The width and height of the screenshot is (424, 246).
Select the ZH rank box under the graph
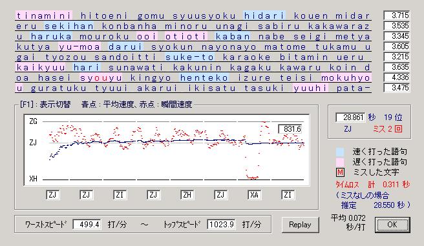coord(187,194)
